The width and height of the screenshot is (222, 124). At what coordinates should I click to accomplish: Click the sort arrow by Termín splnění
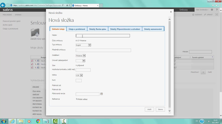(x=212, y=57)
